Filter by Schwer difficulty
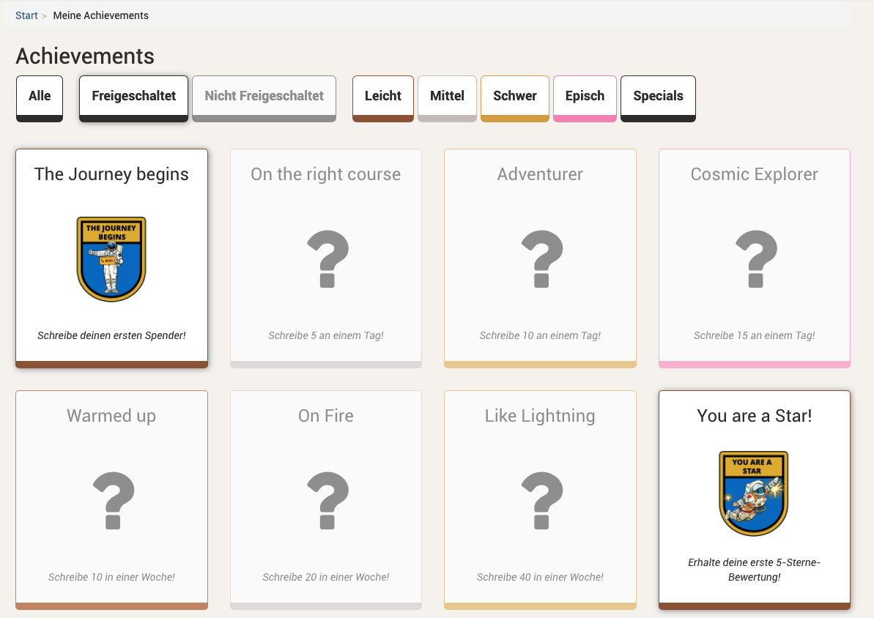 (x=515, y=99)
